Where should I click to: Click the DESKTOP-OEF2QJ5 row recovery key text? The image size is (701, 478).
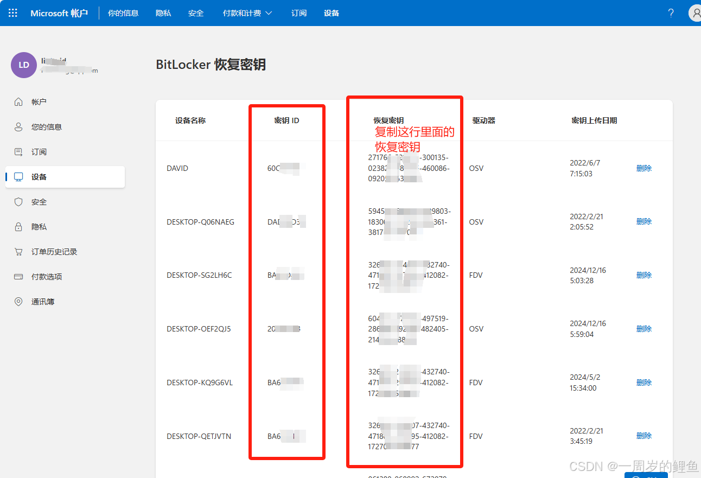pos(409,329)
